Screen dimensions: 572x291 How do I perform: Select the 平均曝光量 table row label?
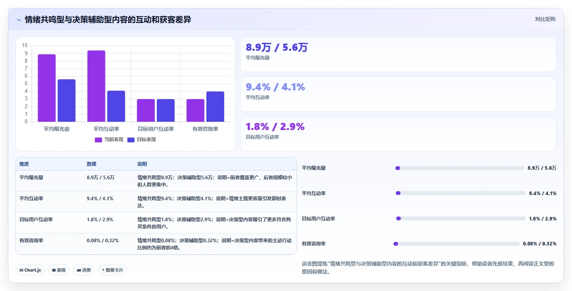pos(31,177)
